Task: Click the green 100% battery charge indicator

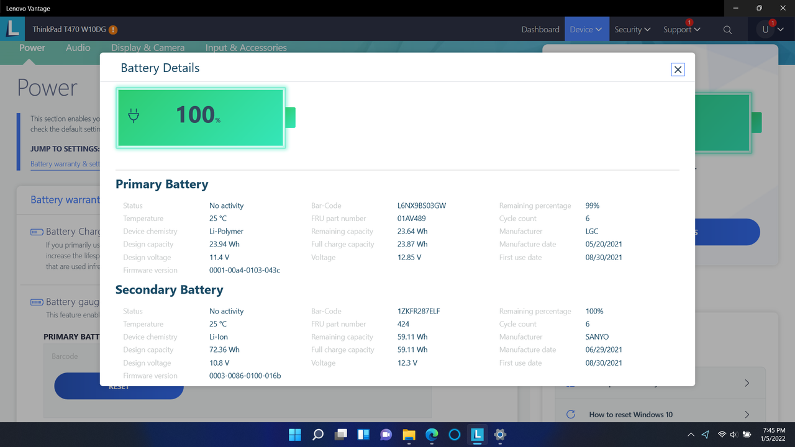Action: point(200,117)
